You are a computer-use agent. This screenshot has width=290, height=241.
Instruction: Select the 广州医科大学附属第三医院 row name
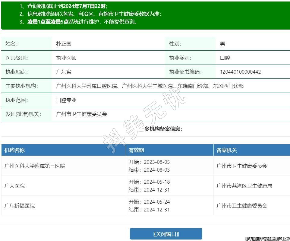pos(35,166)
